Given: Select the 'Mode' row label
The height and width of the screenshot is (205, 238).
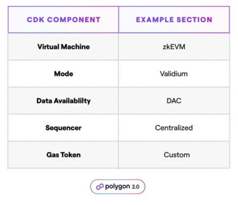Looking at the screenshot, I should [x=63, y=74].
